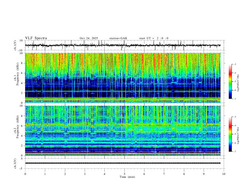Click the time axis tick label "10"
252x195 pixels.
pyautogui.click(x=224, y=174)
